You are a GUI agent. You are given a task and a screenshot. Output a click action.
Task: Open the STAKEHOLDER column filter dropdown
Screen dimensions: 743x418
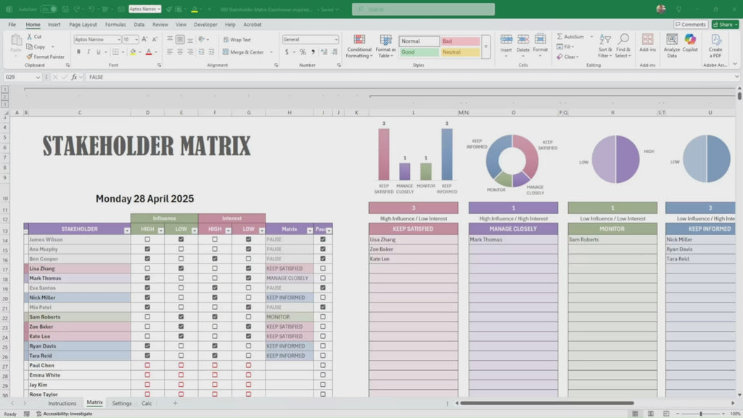point(125,230)
